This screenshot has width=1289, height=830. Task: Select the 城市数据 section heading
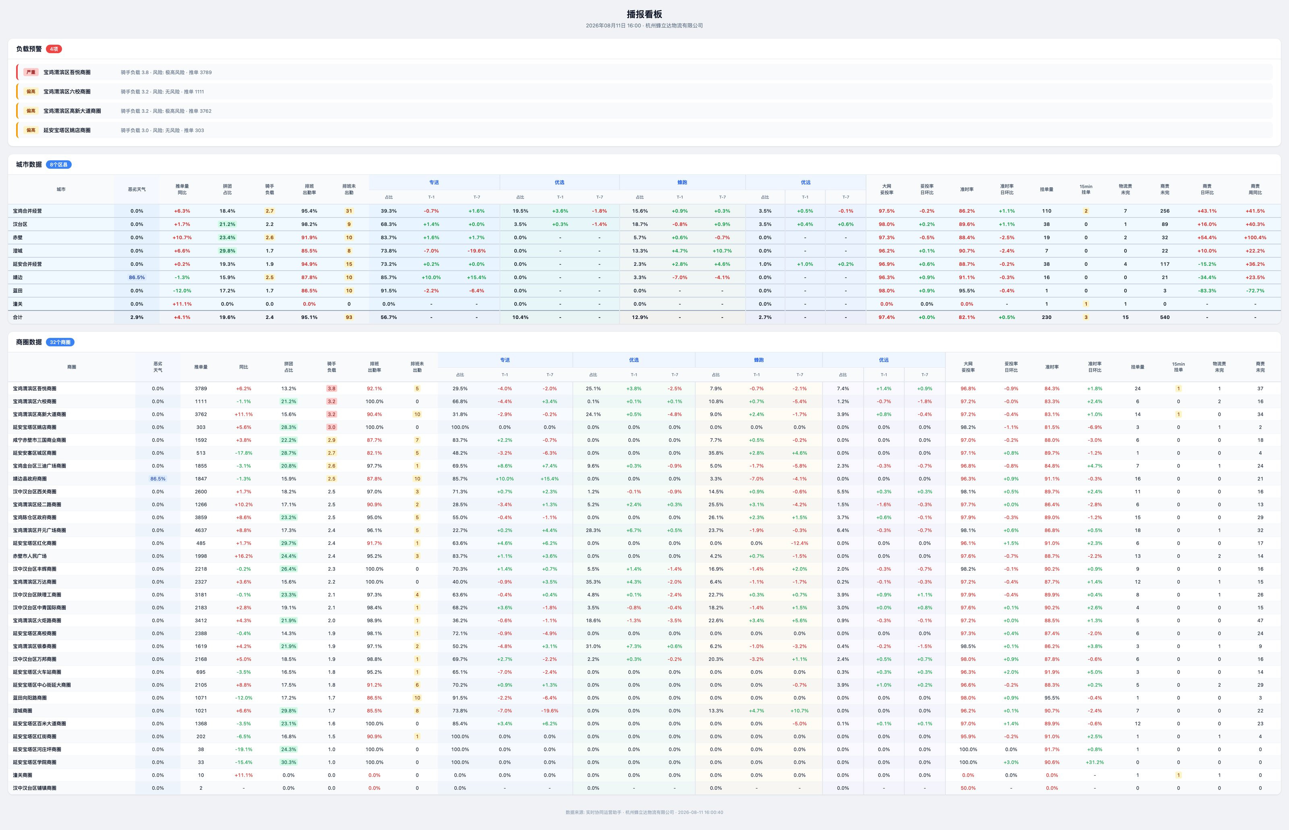[x=29, y=164]
